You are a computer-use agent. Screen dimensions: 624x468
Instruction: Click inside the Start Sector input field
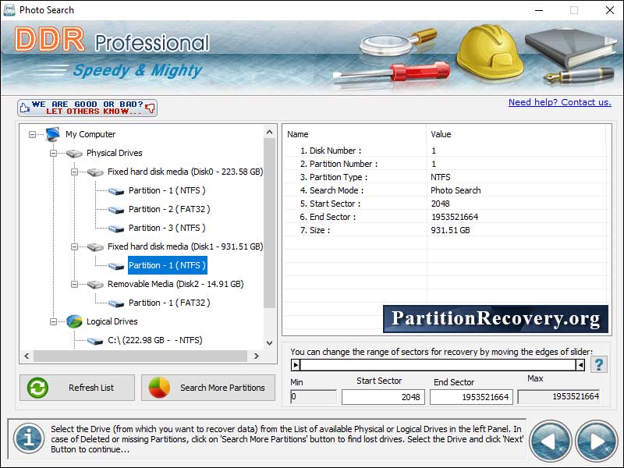[382, 396]
